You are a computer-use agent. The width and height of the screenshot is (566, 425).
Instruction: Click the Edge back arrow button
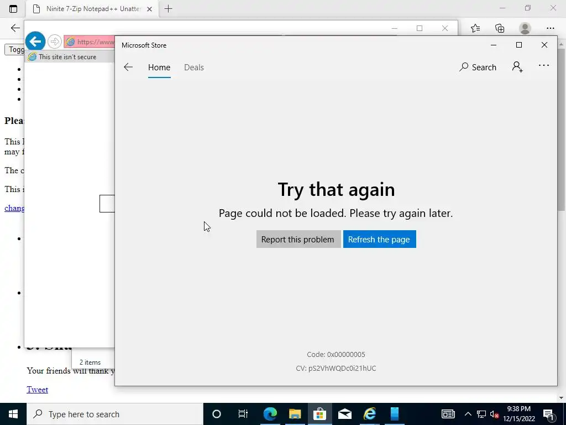click(15, 28)
